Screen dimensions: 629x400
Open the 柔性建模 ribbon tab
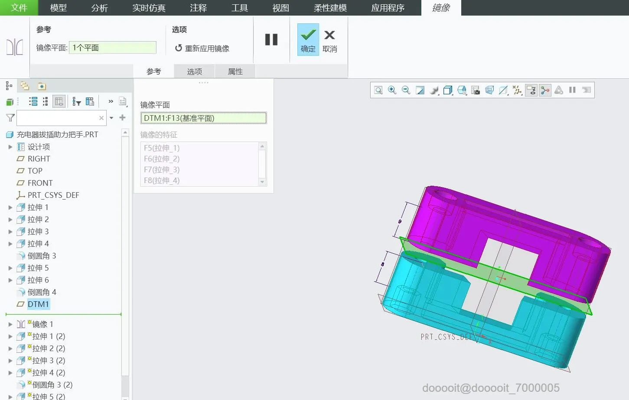click(330, 8)
